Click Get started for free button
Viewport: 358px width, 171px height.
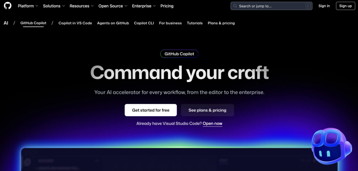coord(151,110)
